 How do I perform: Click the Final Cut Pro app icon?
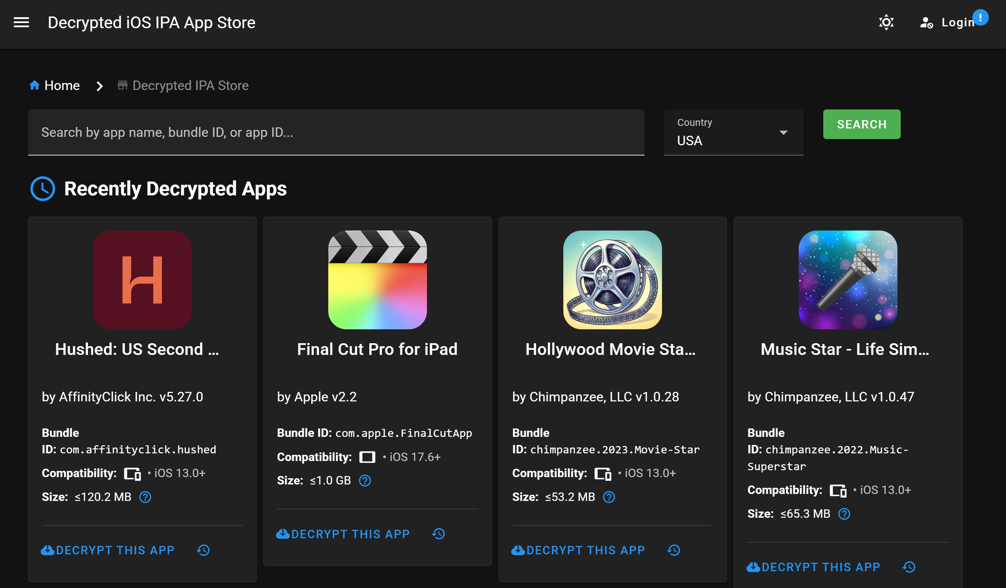tap(377, 280)
